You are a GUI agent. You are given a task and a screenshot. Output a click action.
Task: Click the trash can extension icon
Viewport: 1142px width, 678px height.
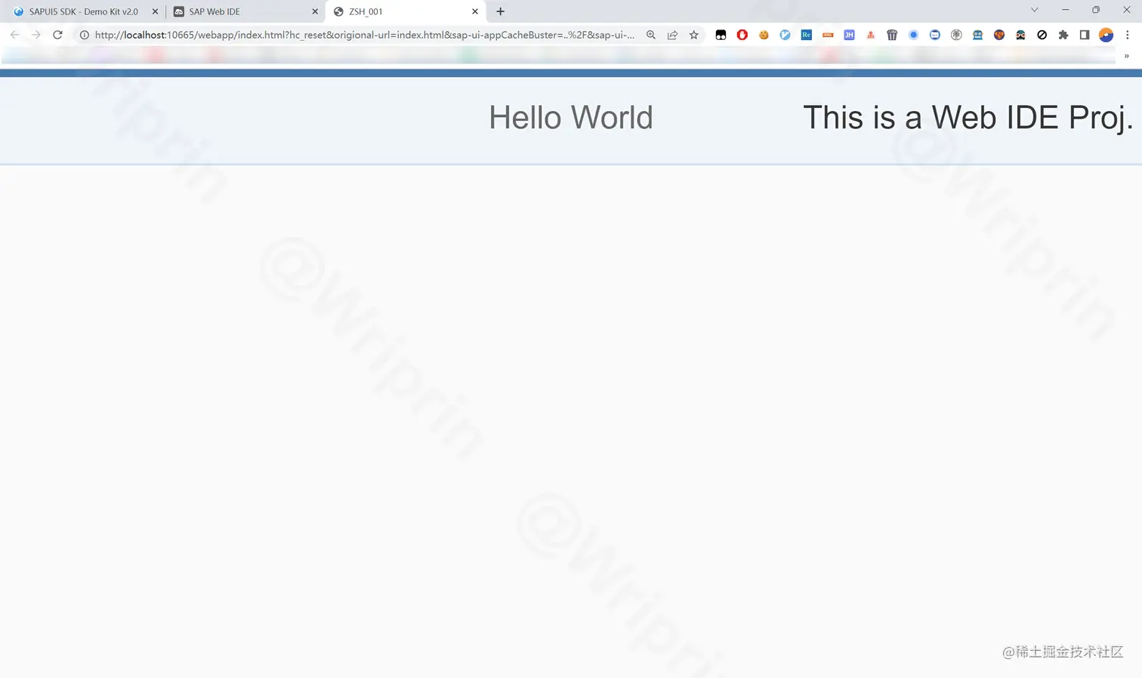point(892,35)
